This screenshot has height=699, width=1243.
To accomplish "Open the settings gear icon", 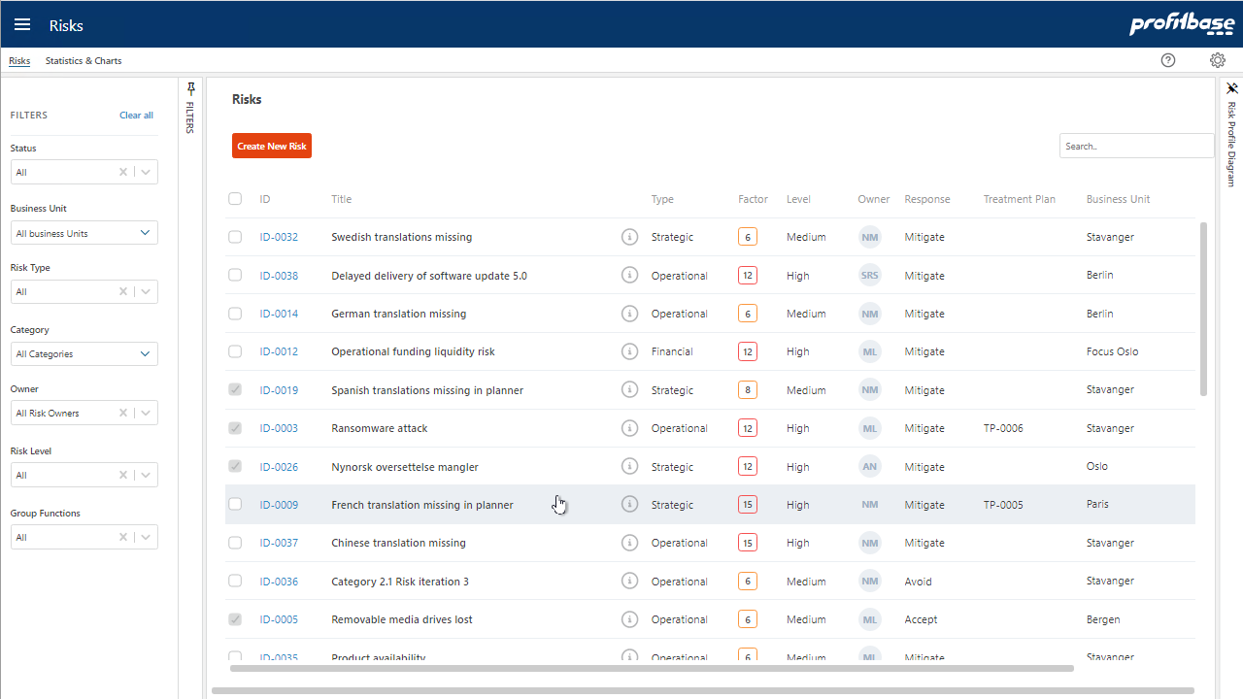I will pyautogui.click(x=1218, y=60).
